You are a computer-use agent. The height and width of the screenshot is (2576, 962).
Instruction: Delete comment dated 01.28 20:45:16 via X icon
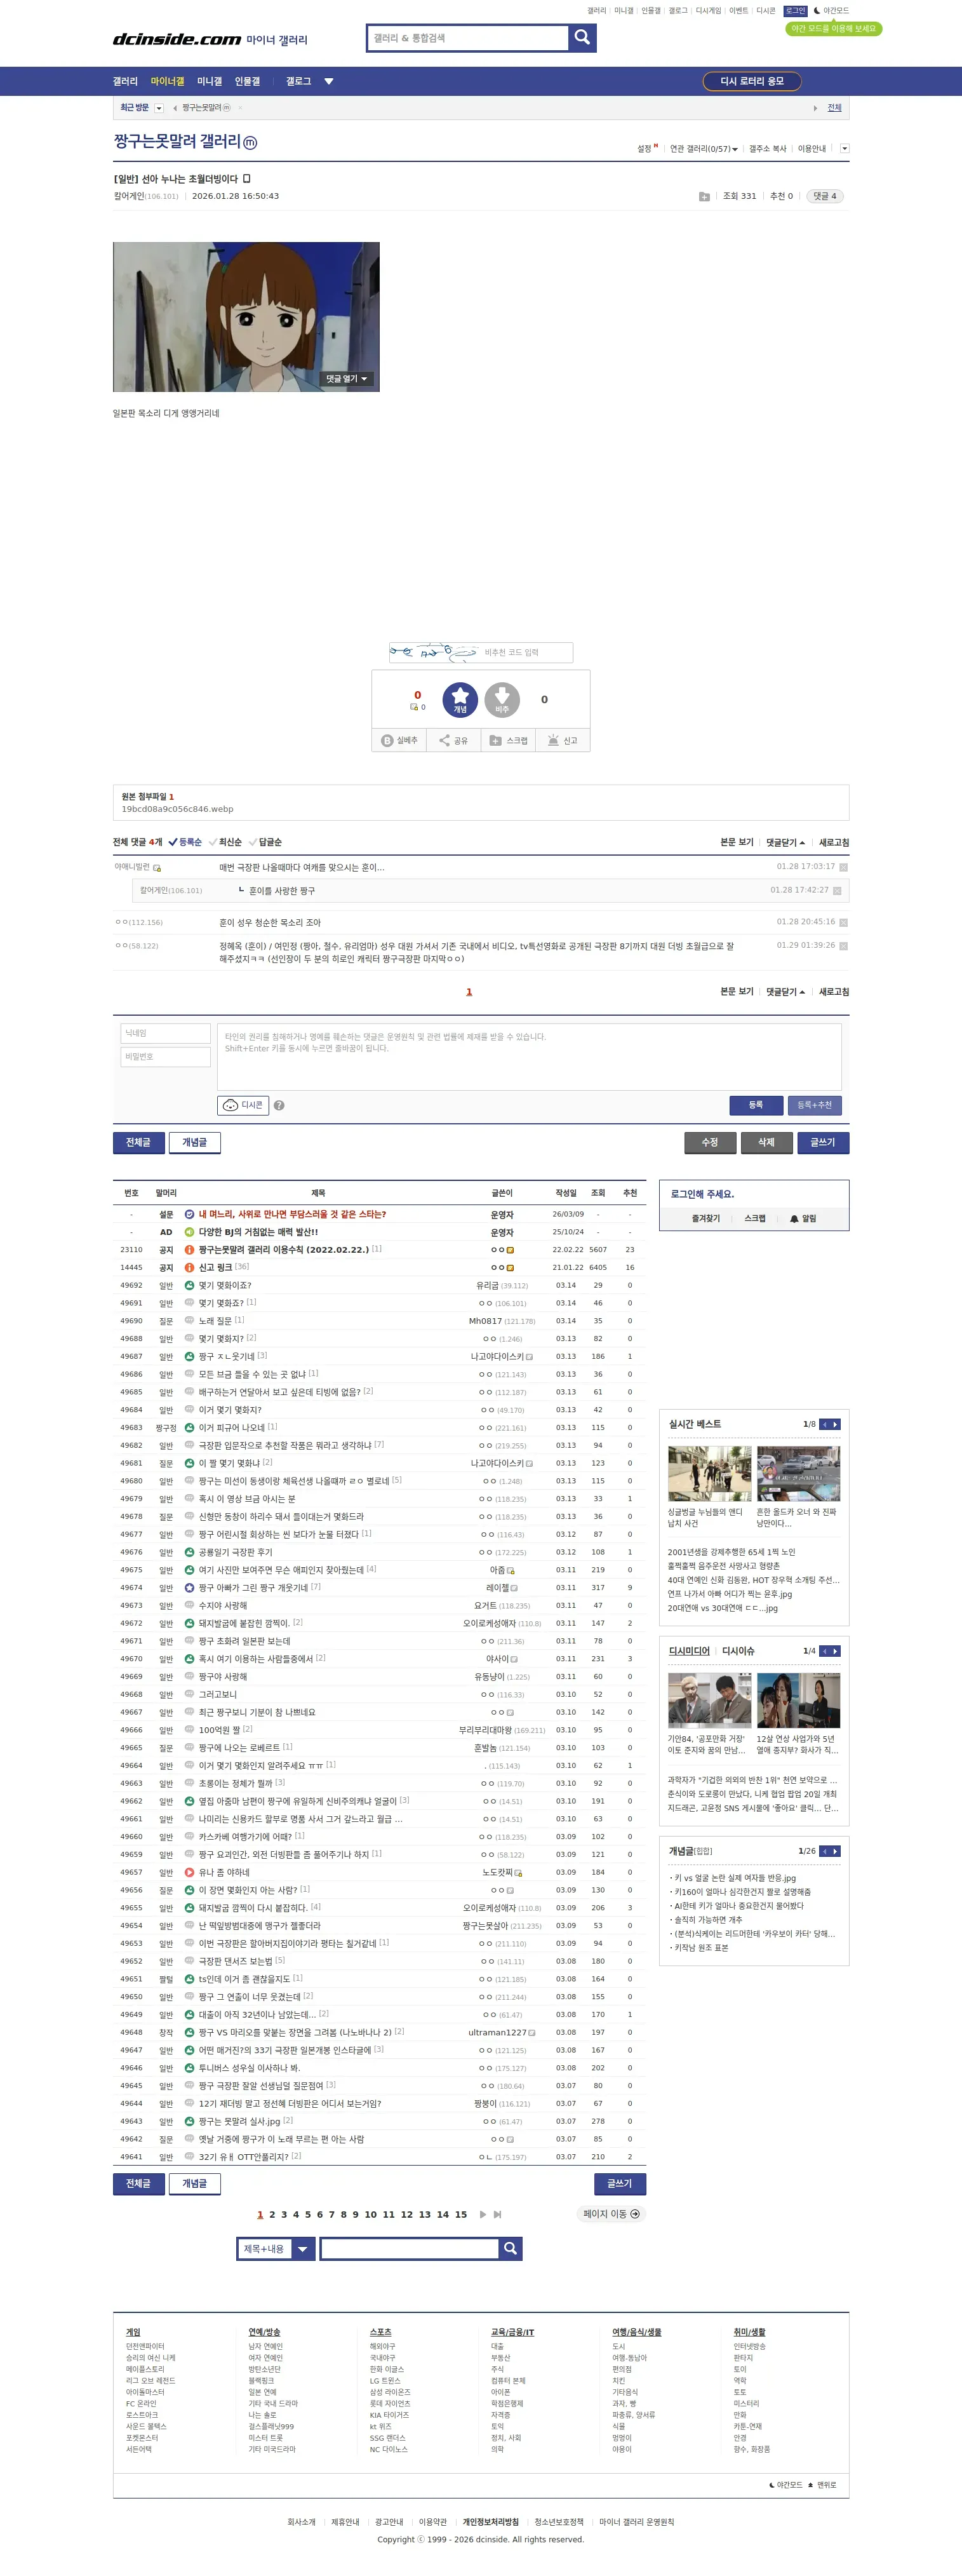click(x=843, y=922)
